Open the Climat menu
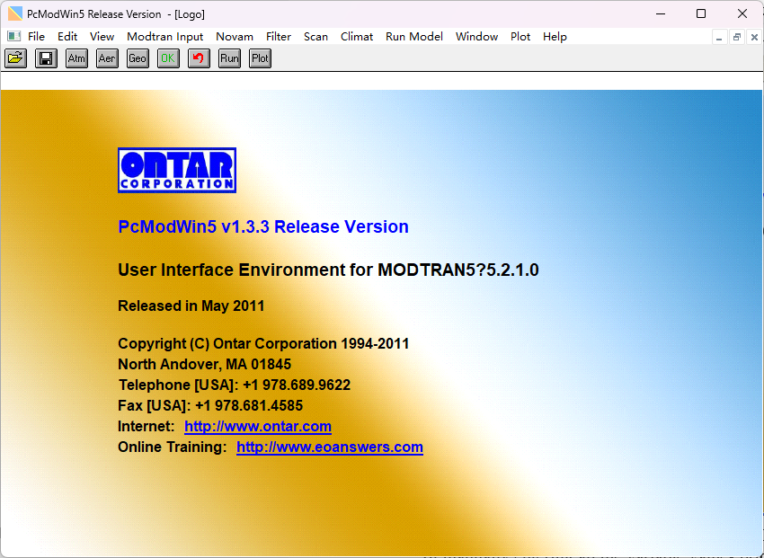Viewport: 764px width, 558px height. tap(357, 37)
